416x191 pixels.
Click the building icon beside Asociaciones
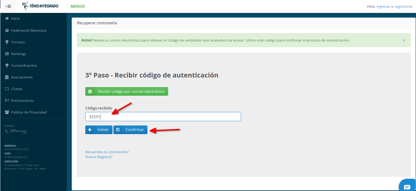(7, 77)
